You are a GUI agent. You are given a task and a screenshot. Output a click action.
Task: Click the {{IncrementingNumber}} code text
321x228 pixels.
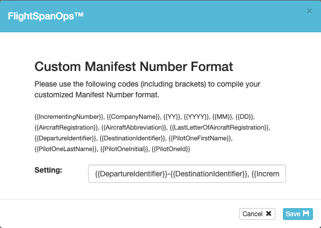(69, 117)
